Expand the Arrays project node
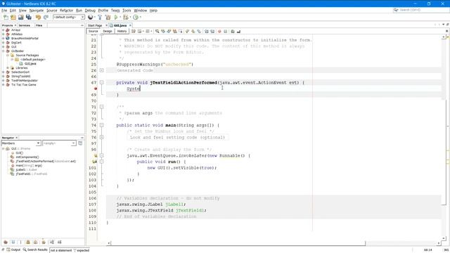 point(3,30)
